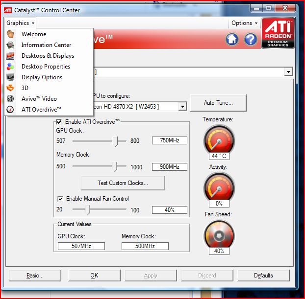Click the ATI Overdrive gauge icon

10,110
